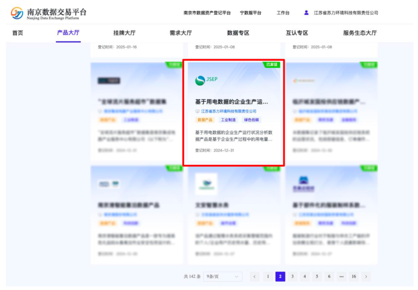Image resolution: width=418 pixels, height=290 pixels.
Task: Click the user account icon in the header
Action: point(305,13)
